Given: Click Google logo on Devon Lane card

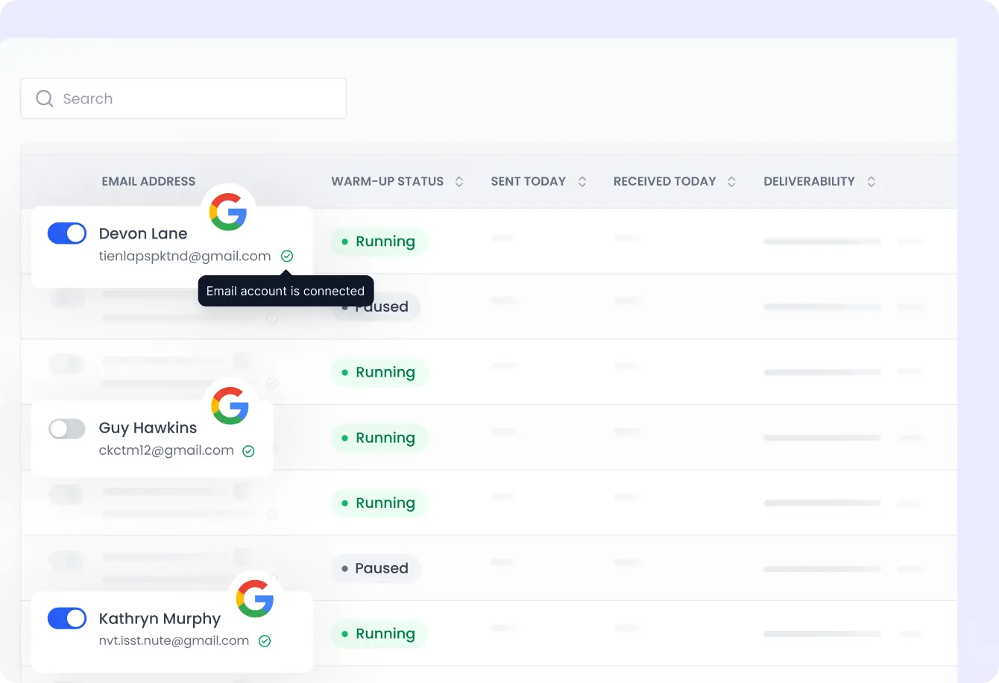Looking at the screenshot, I should (228, 211).
